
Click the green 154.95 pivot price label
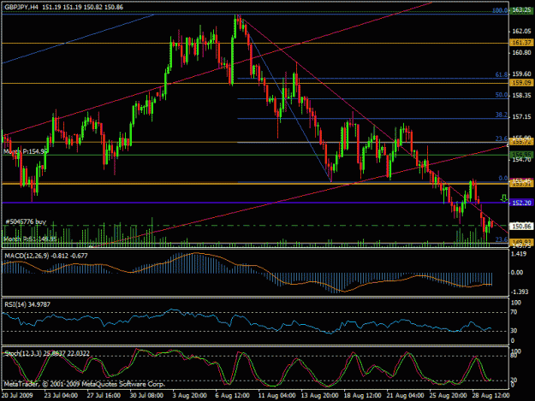coord(521,155)
